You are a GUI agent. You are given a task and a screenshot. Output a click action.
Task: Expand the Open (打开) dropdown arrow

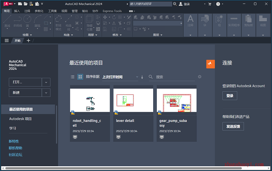coord(46,82)
